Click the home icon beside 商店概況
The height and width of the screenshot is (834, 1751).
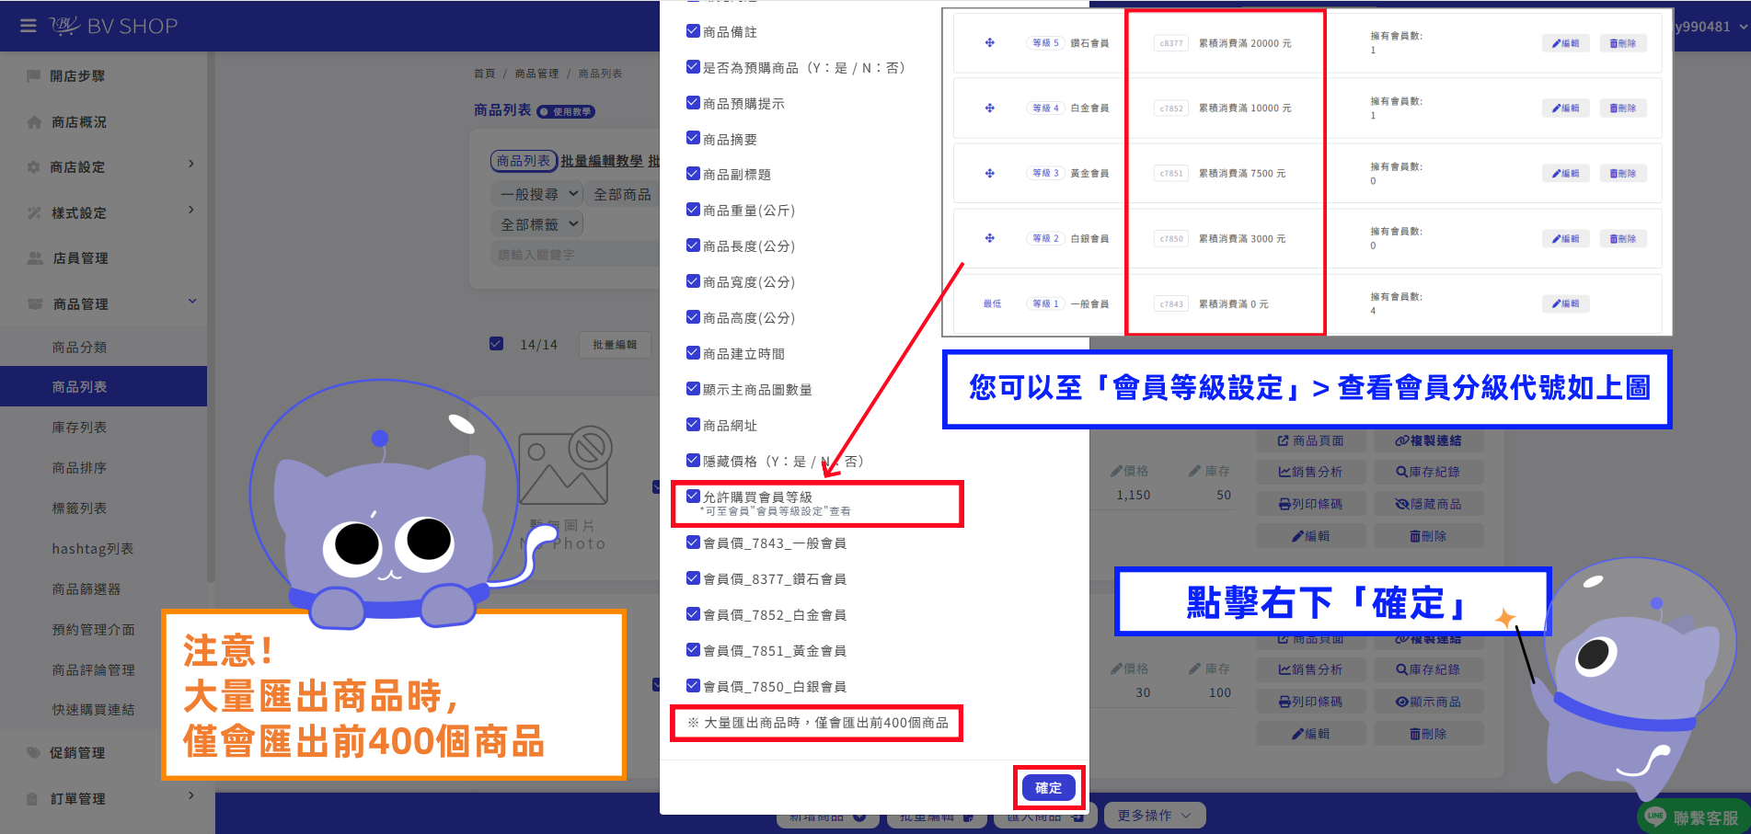(34, 121)
